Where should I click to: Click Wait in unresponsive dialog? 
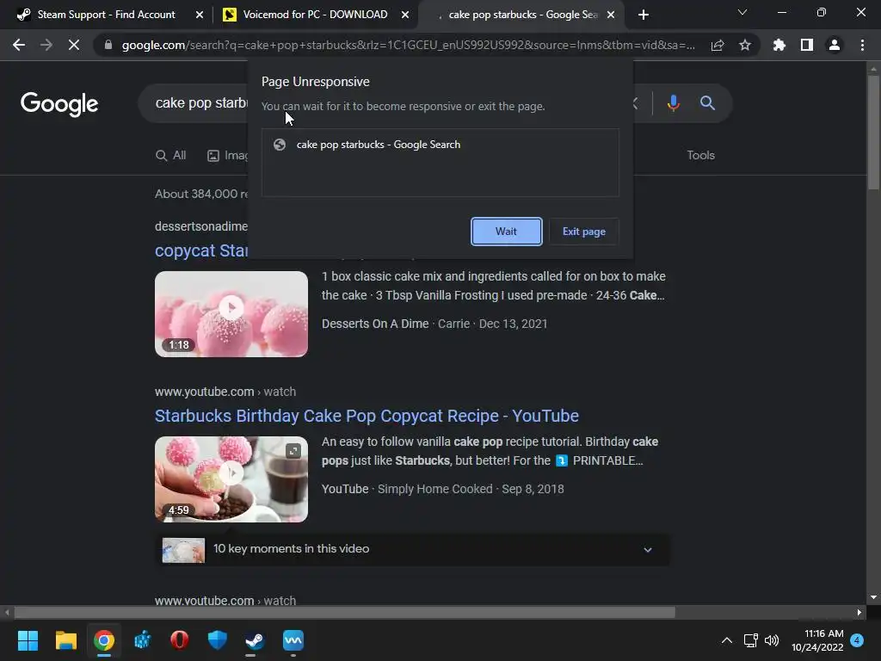pyautogui.click(x=506, y=232)
